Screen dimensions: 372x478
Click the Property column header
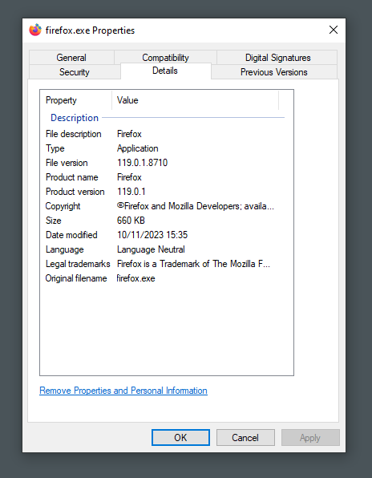coord(76,100)
